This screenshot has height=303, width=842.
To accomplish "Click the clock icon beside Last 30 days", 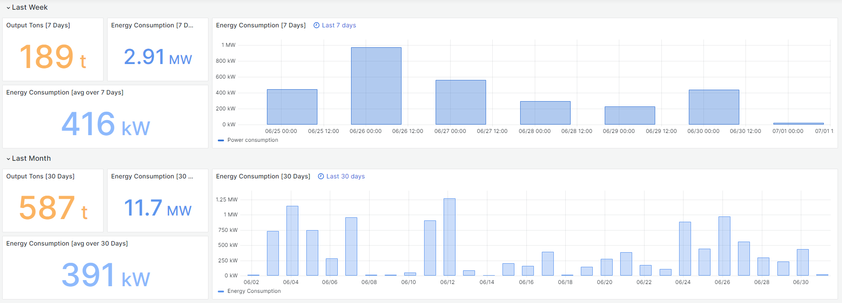I will click(321, 177).
